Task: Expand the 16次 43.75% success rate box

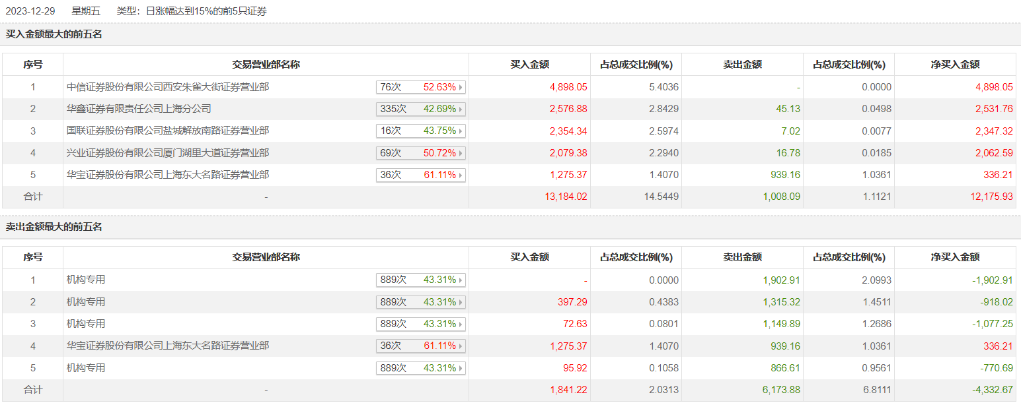Action: pyautogui.click(x=420, y=131)
